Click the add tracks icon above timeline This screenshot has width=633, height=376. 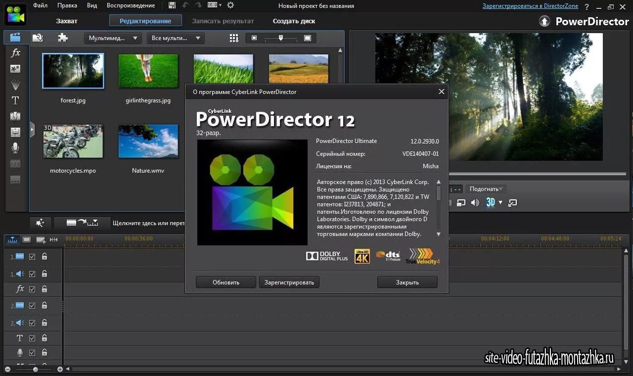41,240
